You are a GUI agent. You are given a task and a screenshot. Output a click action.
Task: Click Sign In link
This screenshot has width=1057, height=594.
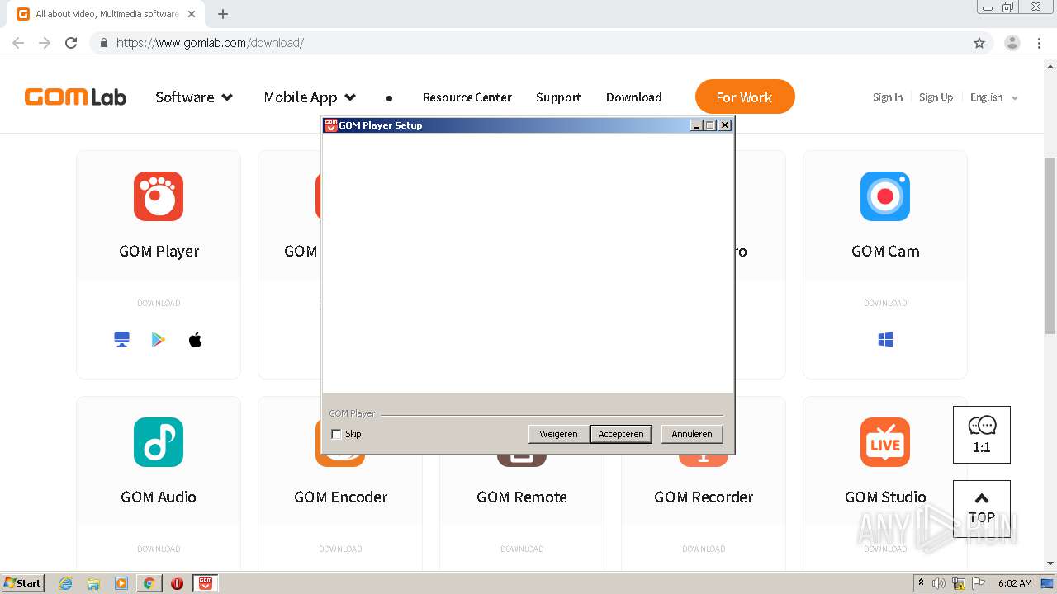point(888,97)
